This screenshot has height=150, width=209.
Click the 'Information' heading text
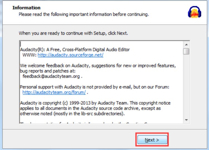(26, 8)
